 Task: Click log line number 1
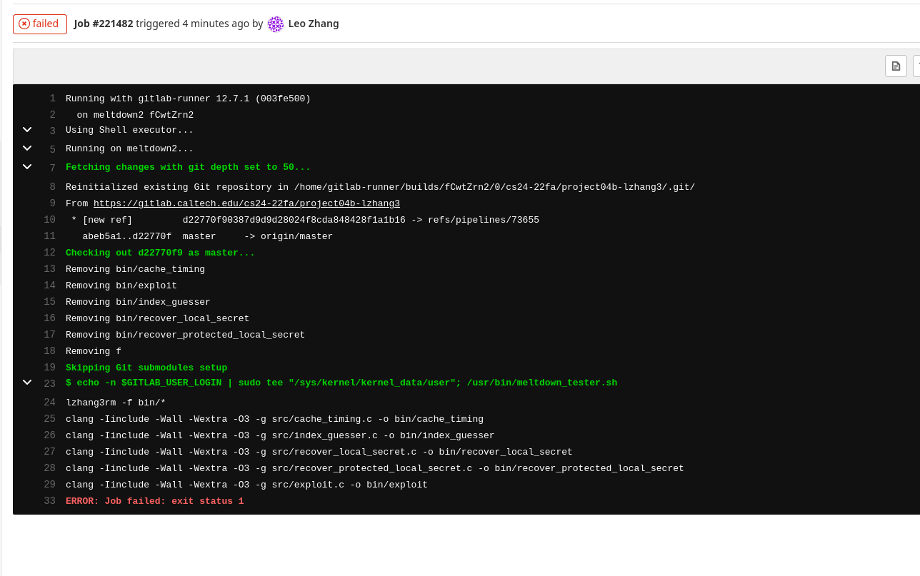click(x=52, y=98)
